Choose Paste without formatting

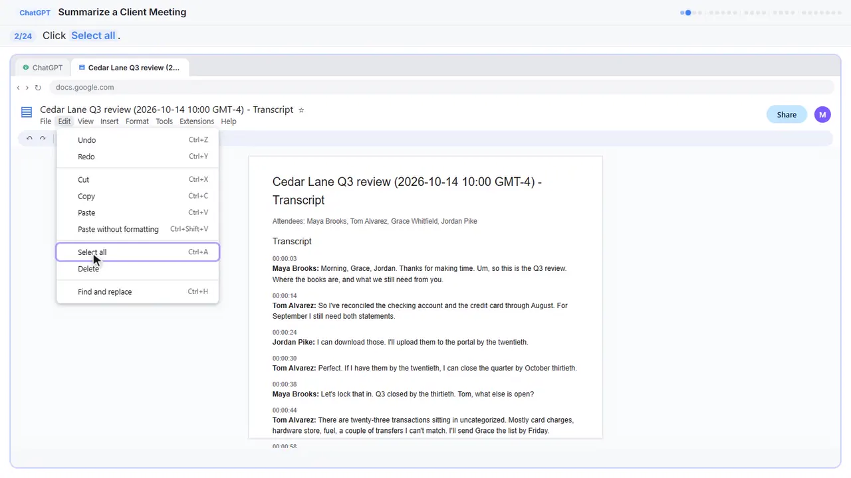(x=138, y=230)
